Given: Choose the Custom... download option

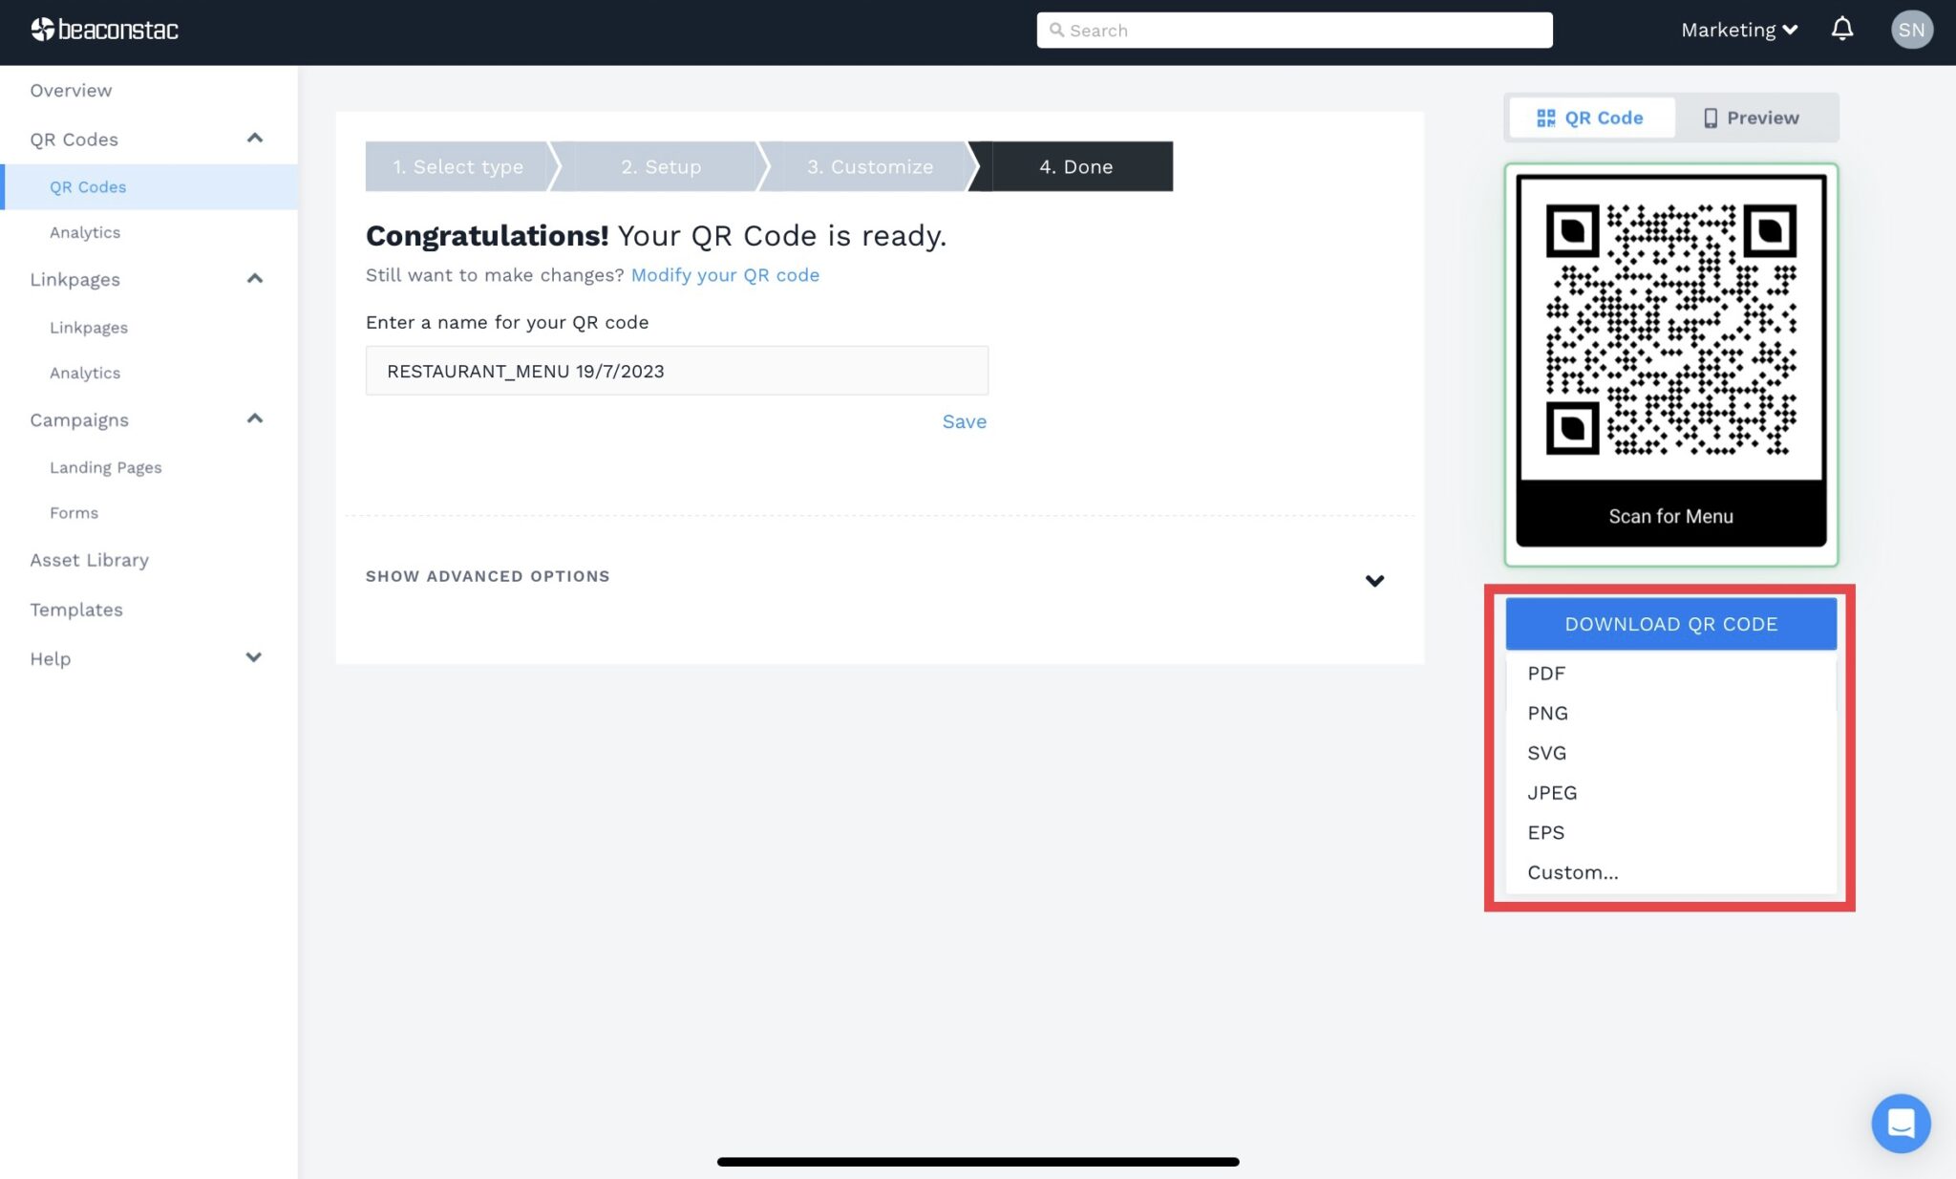Looking at the screenshot, I should point(1571,871).
